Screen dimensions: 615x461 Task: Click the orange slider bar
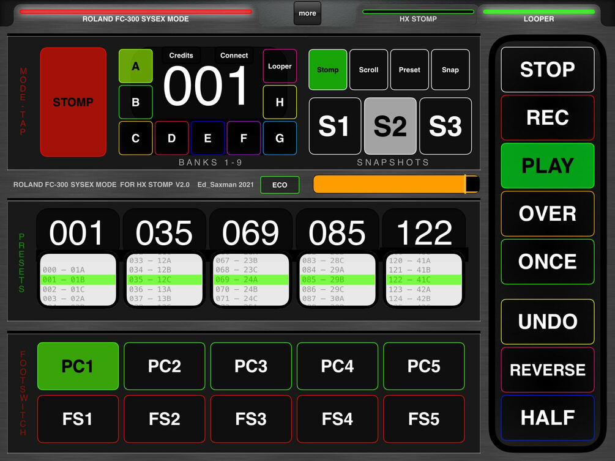pos(396,184)
